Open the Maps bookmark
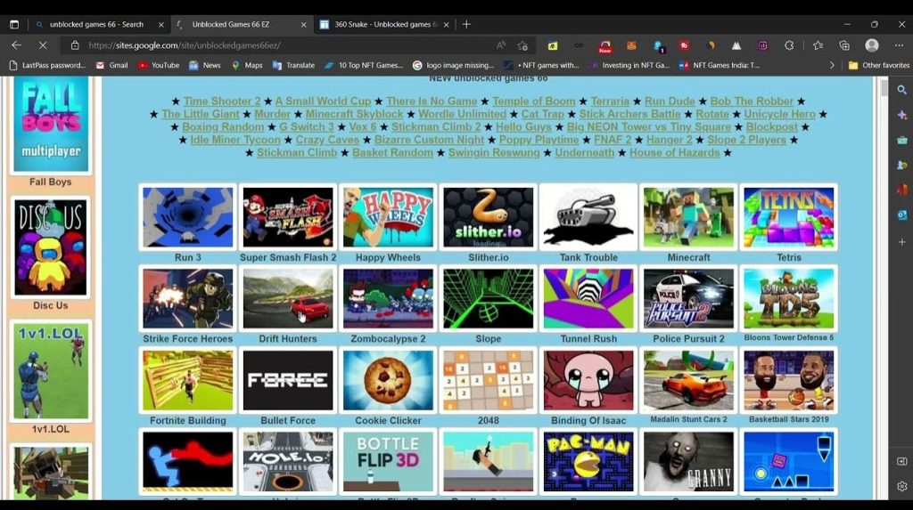913x510 pixels. point(248,65)
